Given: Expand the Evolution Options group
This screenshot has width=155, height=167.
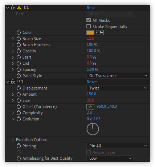Looking at the screenshot, I should (13, 140).
